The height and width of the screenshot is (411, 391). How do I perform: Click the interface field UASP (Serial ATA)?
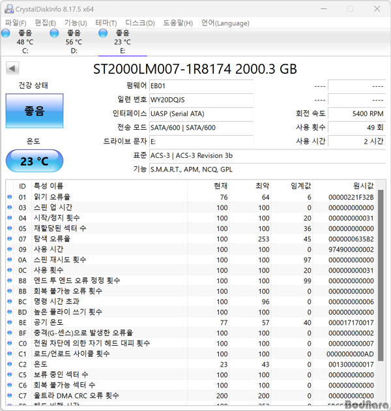click(201, 114)
